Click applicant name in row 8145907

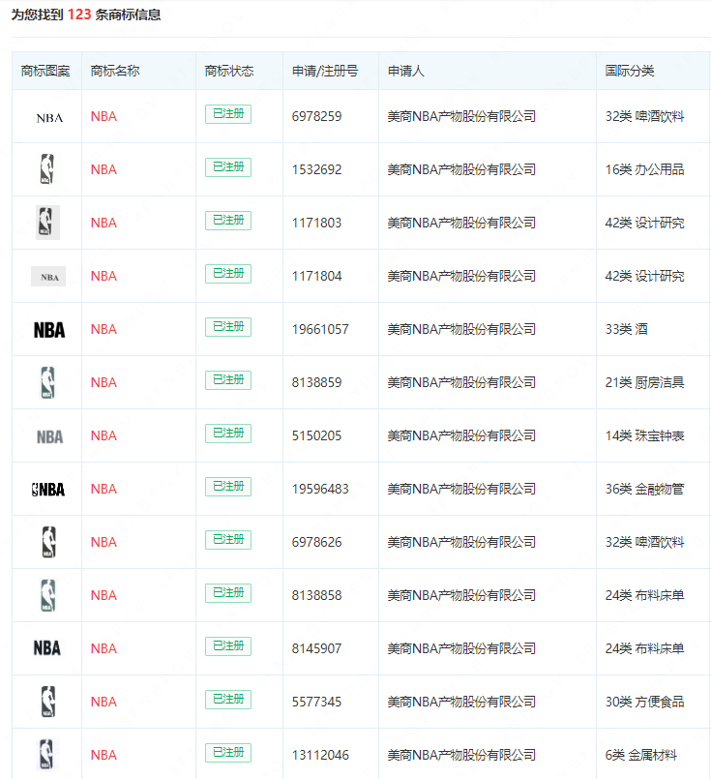[461, 648]
